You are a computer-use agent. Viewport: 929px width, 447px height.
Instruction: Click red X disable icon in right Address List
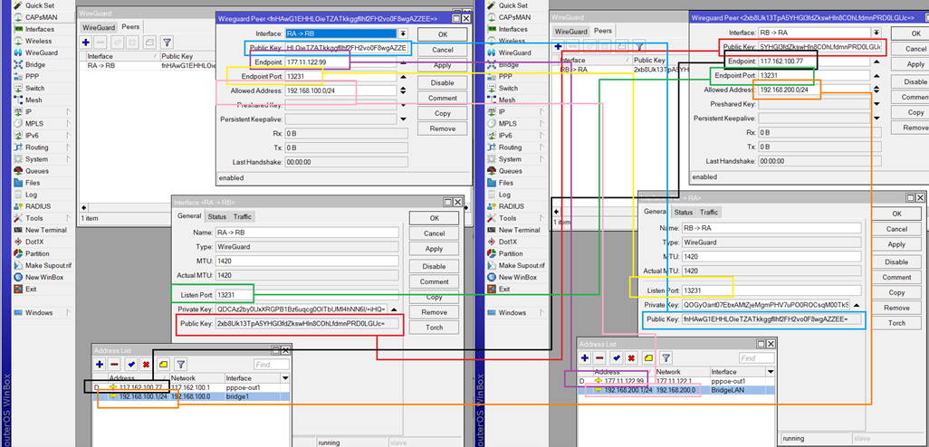click(631, 358)
